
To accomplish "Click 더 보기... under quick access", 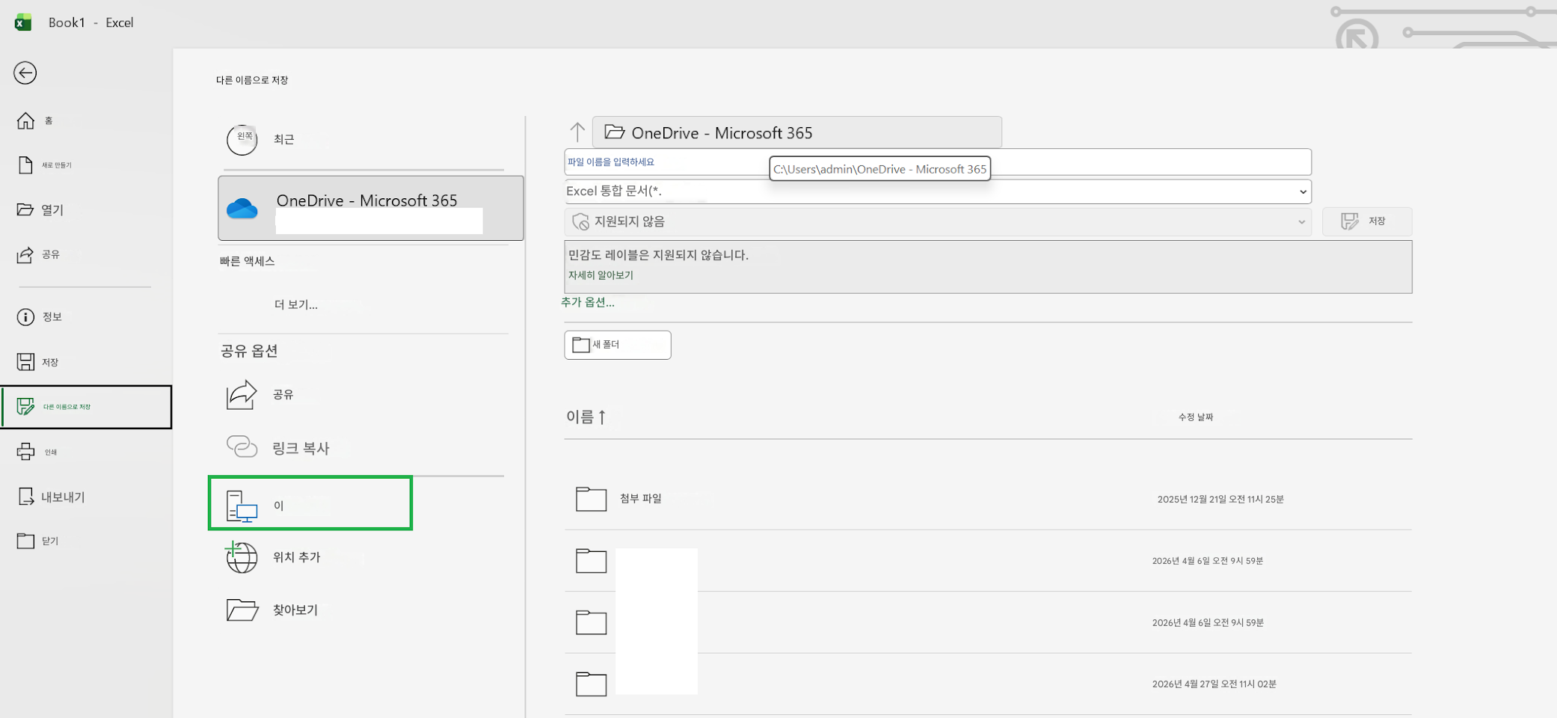I will pos(296,304).
